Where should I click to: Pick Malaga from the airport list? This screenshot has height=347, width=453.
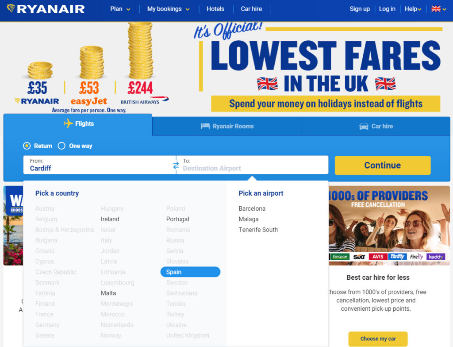coord(249,219)
